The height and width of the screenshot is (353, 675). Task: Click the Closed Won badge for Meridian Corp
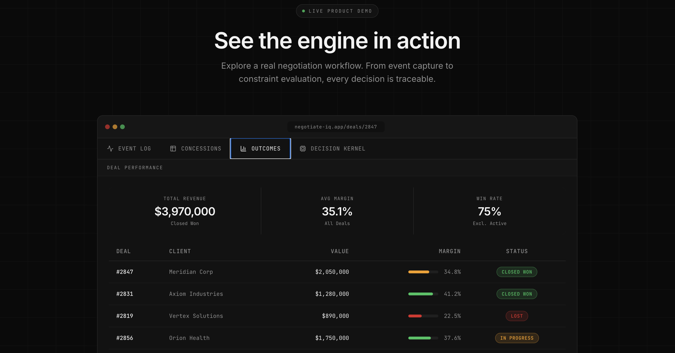517,272
